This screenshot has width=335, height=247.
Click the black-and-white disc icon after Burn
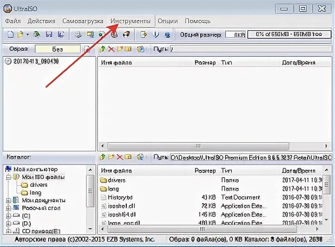click(126, 34)
